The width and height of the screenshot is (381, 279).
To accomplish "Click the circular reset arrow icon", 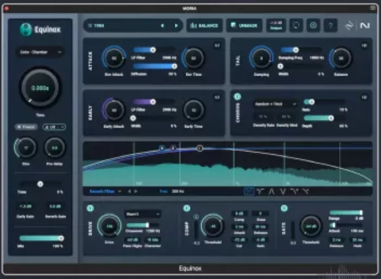I will 296,25.
